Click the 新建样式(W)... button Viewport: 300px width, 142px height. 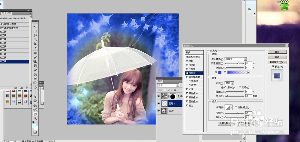pyautogui.click(x=277, y=62)
